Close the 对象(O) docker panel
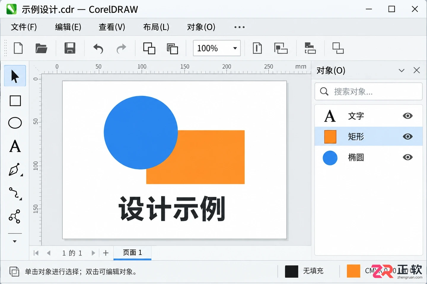The width and height of the screenshot is (427, 284). coord(417,70)
